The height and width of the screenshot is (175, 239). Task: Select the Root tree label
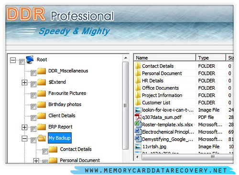42,59
